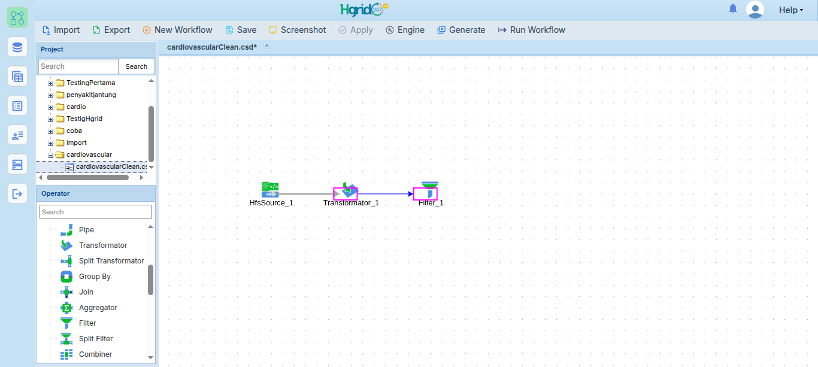The image size is (818, 367).
Task: Open the workflow designer icon in left sidebar
Action: point(17,17)
